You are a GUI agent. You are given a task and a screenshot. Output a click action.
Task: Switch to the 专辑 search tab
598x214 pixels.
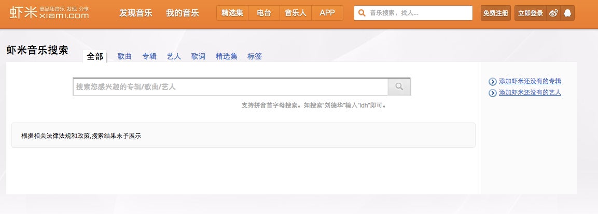pos(149,56)
